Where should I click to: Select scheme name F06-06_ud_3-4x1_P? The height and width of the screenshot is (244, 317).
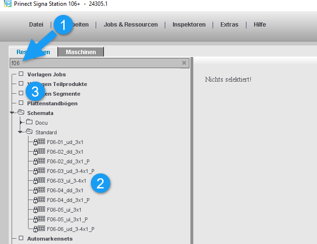tap(71, 229)
